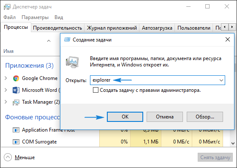Confirm with the OK button

pos(125,117)
